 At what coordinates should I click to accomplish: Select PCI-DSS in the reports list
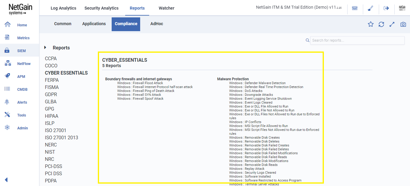[54, 166]
